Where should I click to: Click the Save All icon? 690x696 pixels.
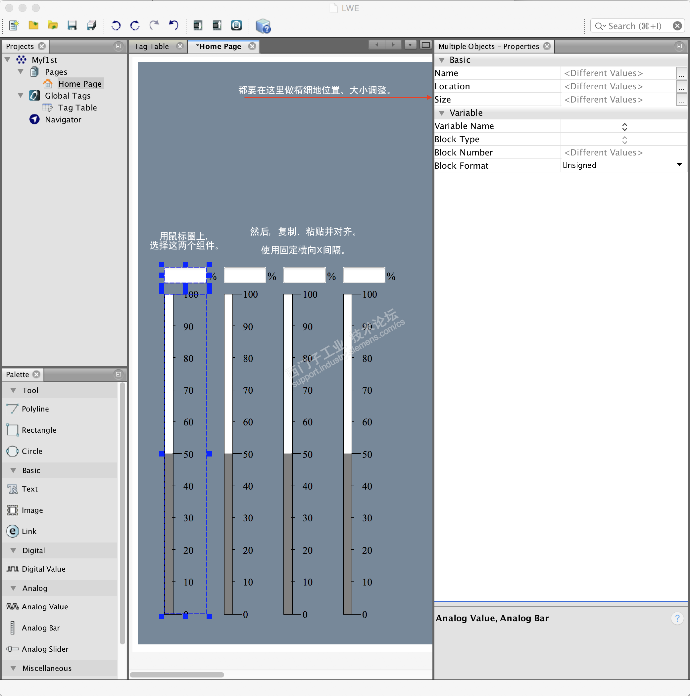click(x=92, y=25)
